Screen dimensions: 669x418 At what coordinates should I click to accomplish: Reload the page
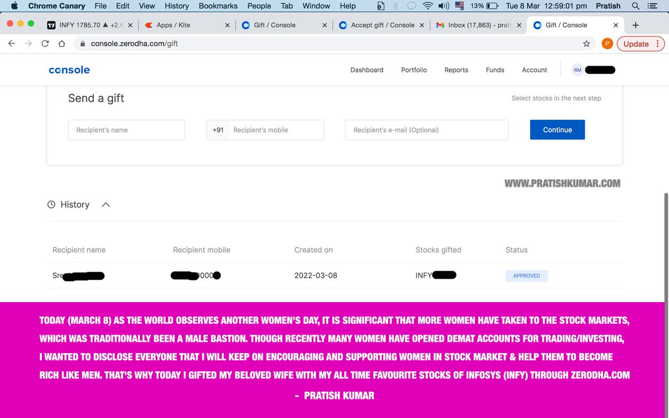[45, 43]
